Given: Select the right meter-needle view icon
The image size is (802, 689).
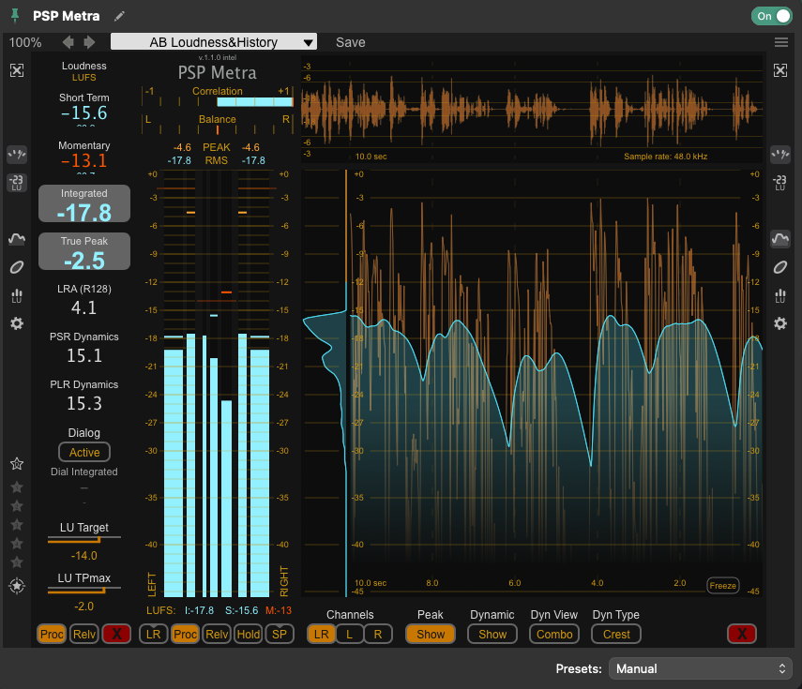Looking at the screenshot, I should (780, 154).
